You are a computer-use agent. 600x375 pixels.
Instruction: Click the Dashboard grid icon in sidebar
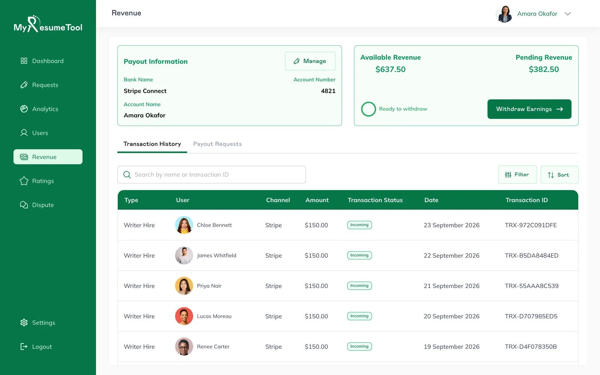click(24, 61)
